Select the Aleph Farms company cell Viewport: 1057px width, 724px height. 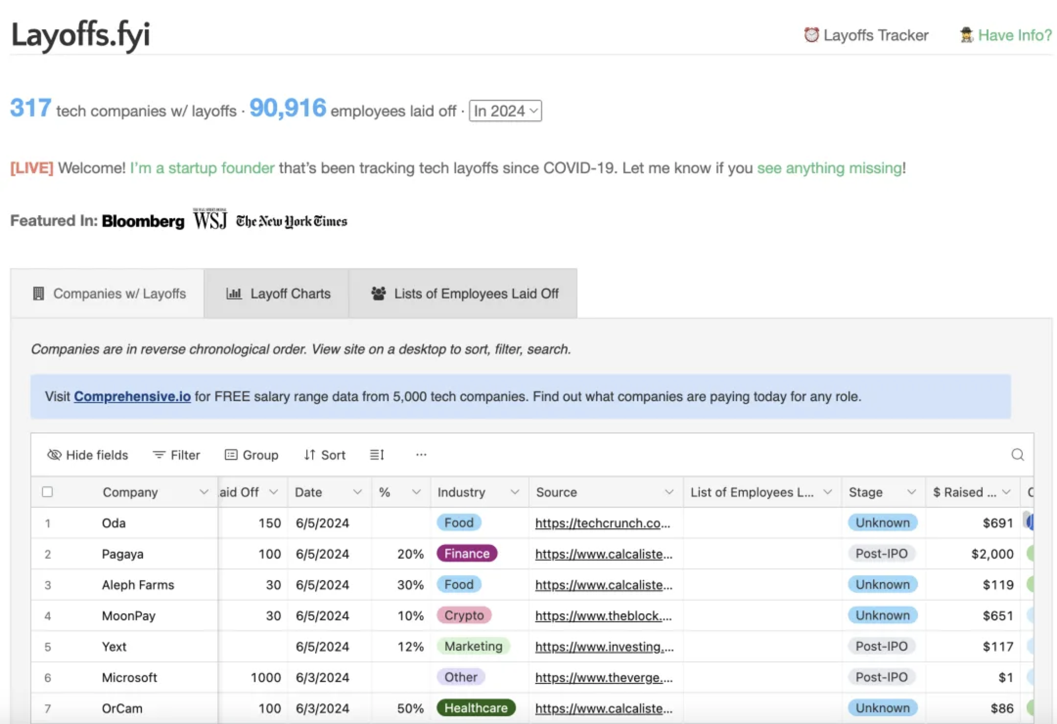click(125, 585)
